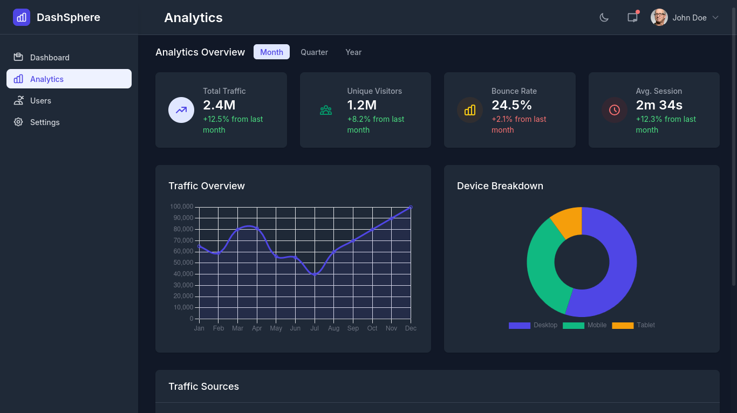
Task: Click '+2.1% from last month' bounce text
Action: 518,125
